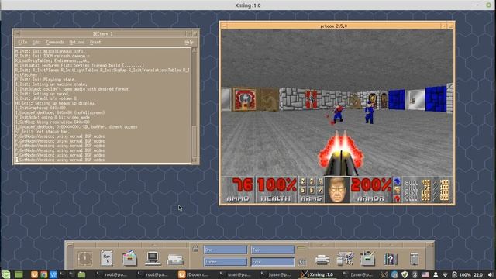
Task: Open the Style Manager icon
Action: point(345,258)
